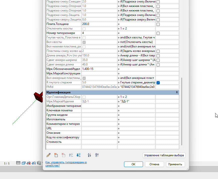
Task: Click the Move Parameter Up icon
Action: 71,155
